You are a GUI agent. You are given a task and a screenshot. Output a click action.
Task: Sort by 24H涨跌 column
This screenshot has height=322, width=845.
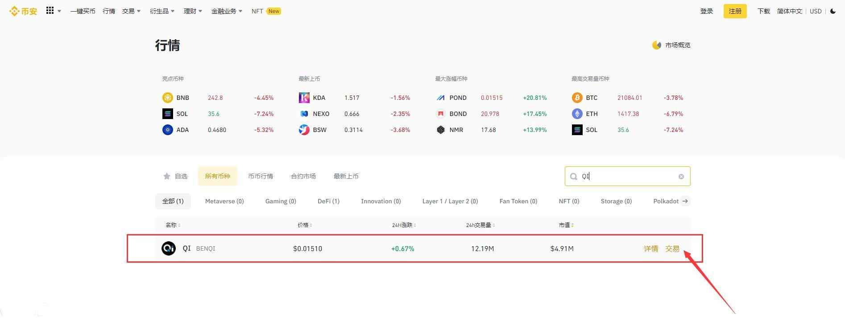404,225
